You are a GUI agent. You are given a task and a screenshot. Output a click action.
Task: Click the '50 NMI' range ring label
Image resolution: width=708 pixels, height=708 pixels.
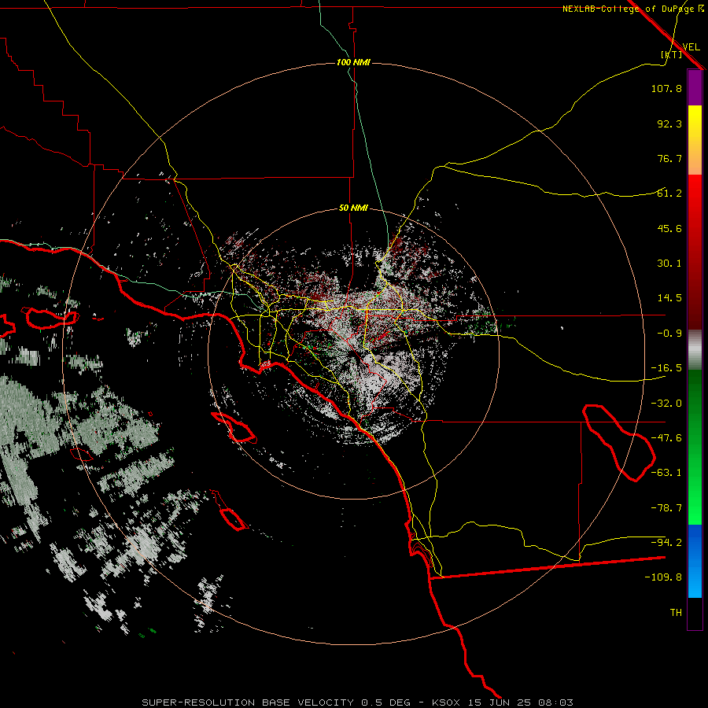[x=353, y=208]
